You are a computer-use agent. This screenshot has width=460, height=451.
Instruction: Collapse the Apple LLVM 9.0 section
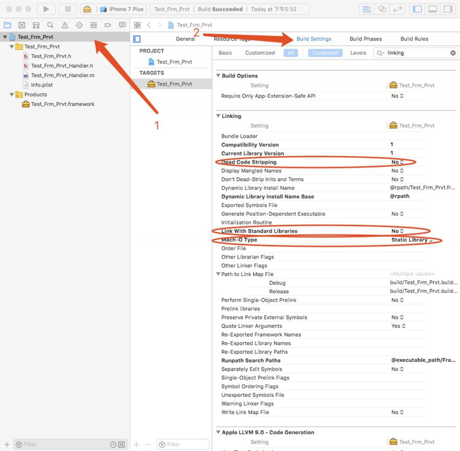click(218, 432)
